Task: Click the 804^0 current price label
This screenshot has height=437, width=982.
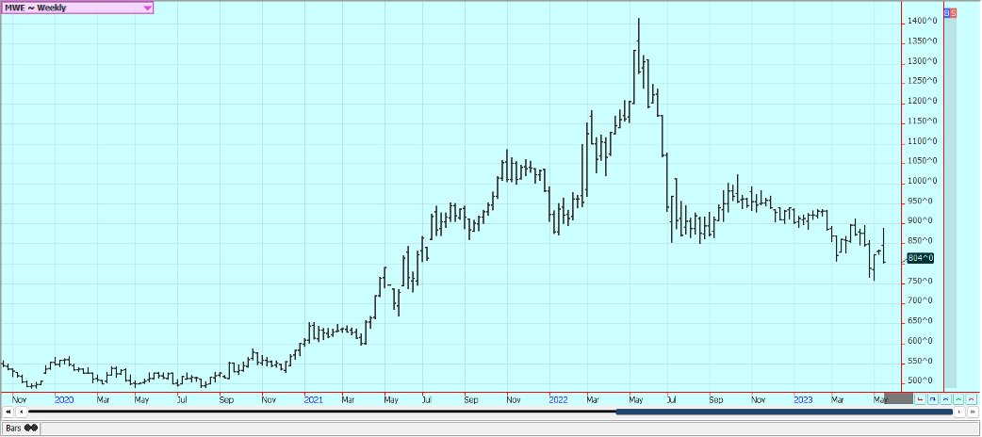Action: pos(920,257)
